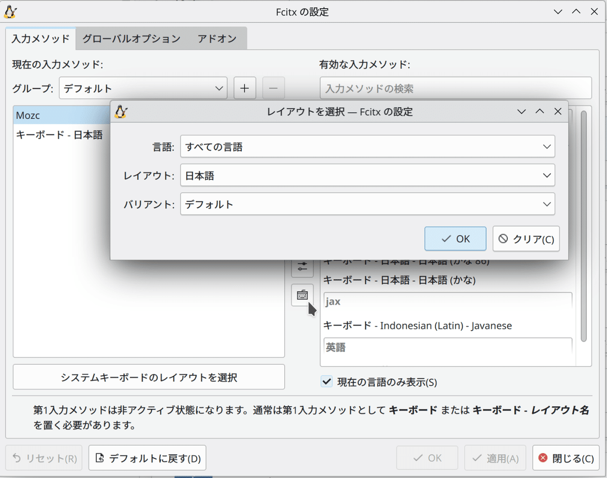Click the クリア(C) button in the dialog

pyautogui.click(x=526, y=239)
